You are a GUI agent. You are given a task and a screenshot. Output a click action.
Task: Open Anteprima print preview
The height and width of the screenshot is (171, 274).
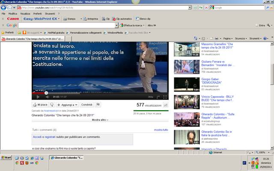(91, 19)
